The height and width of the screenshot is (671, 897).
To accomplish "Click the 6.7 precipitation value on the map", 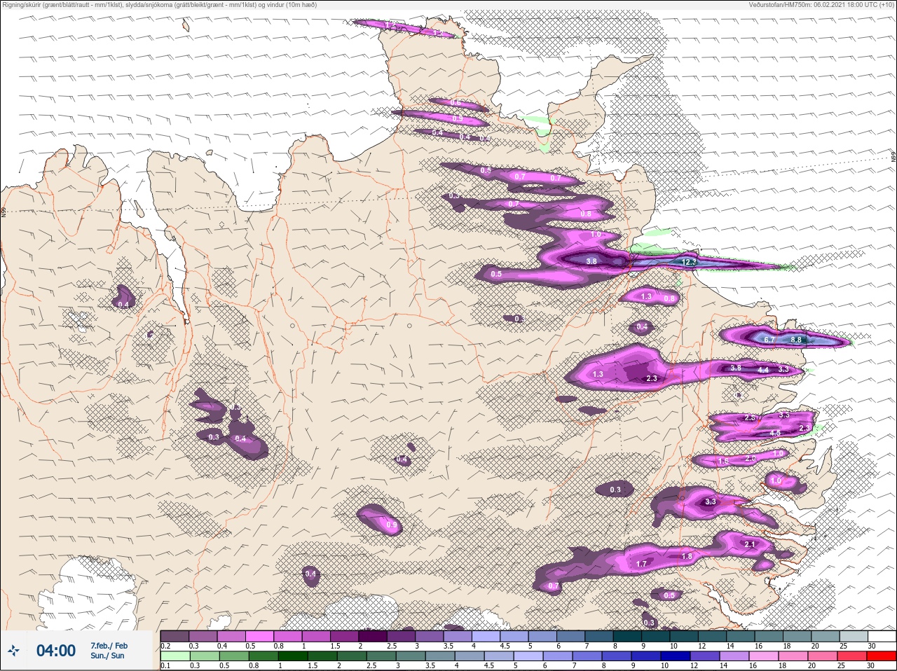I will tap(769, 340).
